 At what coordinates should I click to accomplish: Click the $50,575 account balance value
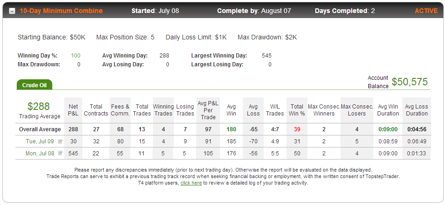[x=410, y=82]
